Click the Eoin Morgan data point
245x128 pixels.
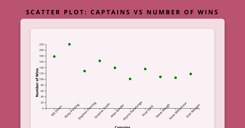click(191, 74)
